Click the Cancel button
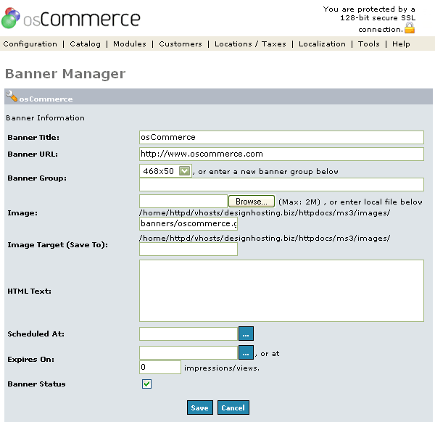Image resolution: width=435 pixels, height=422 pixels. (x=233, y=407)
